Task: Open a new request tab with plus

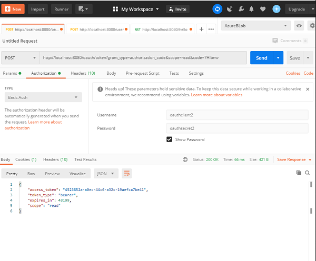Action: [201, 29]
